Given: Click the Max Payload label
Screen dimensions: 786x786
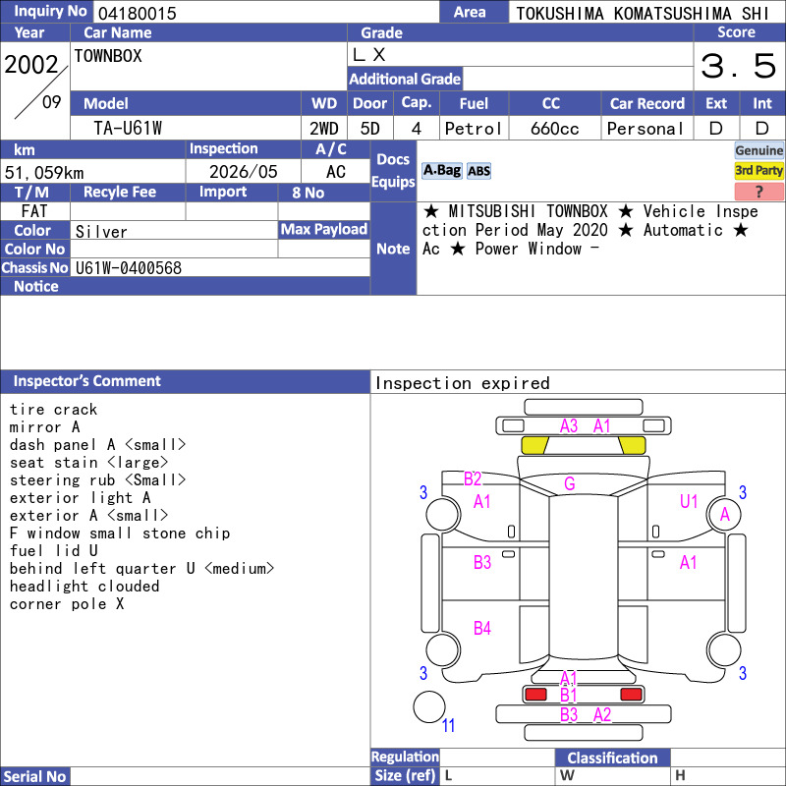Looking at the screenshot, I should 324,230.
